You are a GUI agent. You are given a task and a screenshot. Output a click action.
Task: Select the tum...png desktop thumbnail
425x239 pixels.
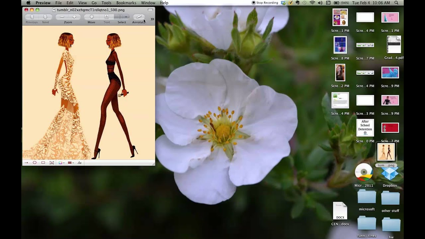tap(386, 152)
